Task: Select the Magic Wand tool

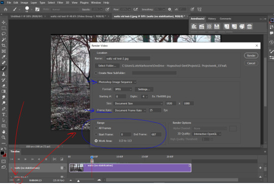Action: [4, 40]
